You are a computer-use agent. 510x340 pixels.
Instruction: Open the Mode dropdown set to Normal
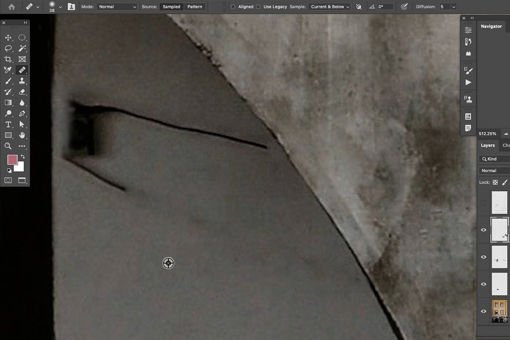coord(117,7)
